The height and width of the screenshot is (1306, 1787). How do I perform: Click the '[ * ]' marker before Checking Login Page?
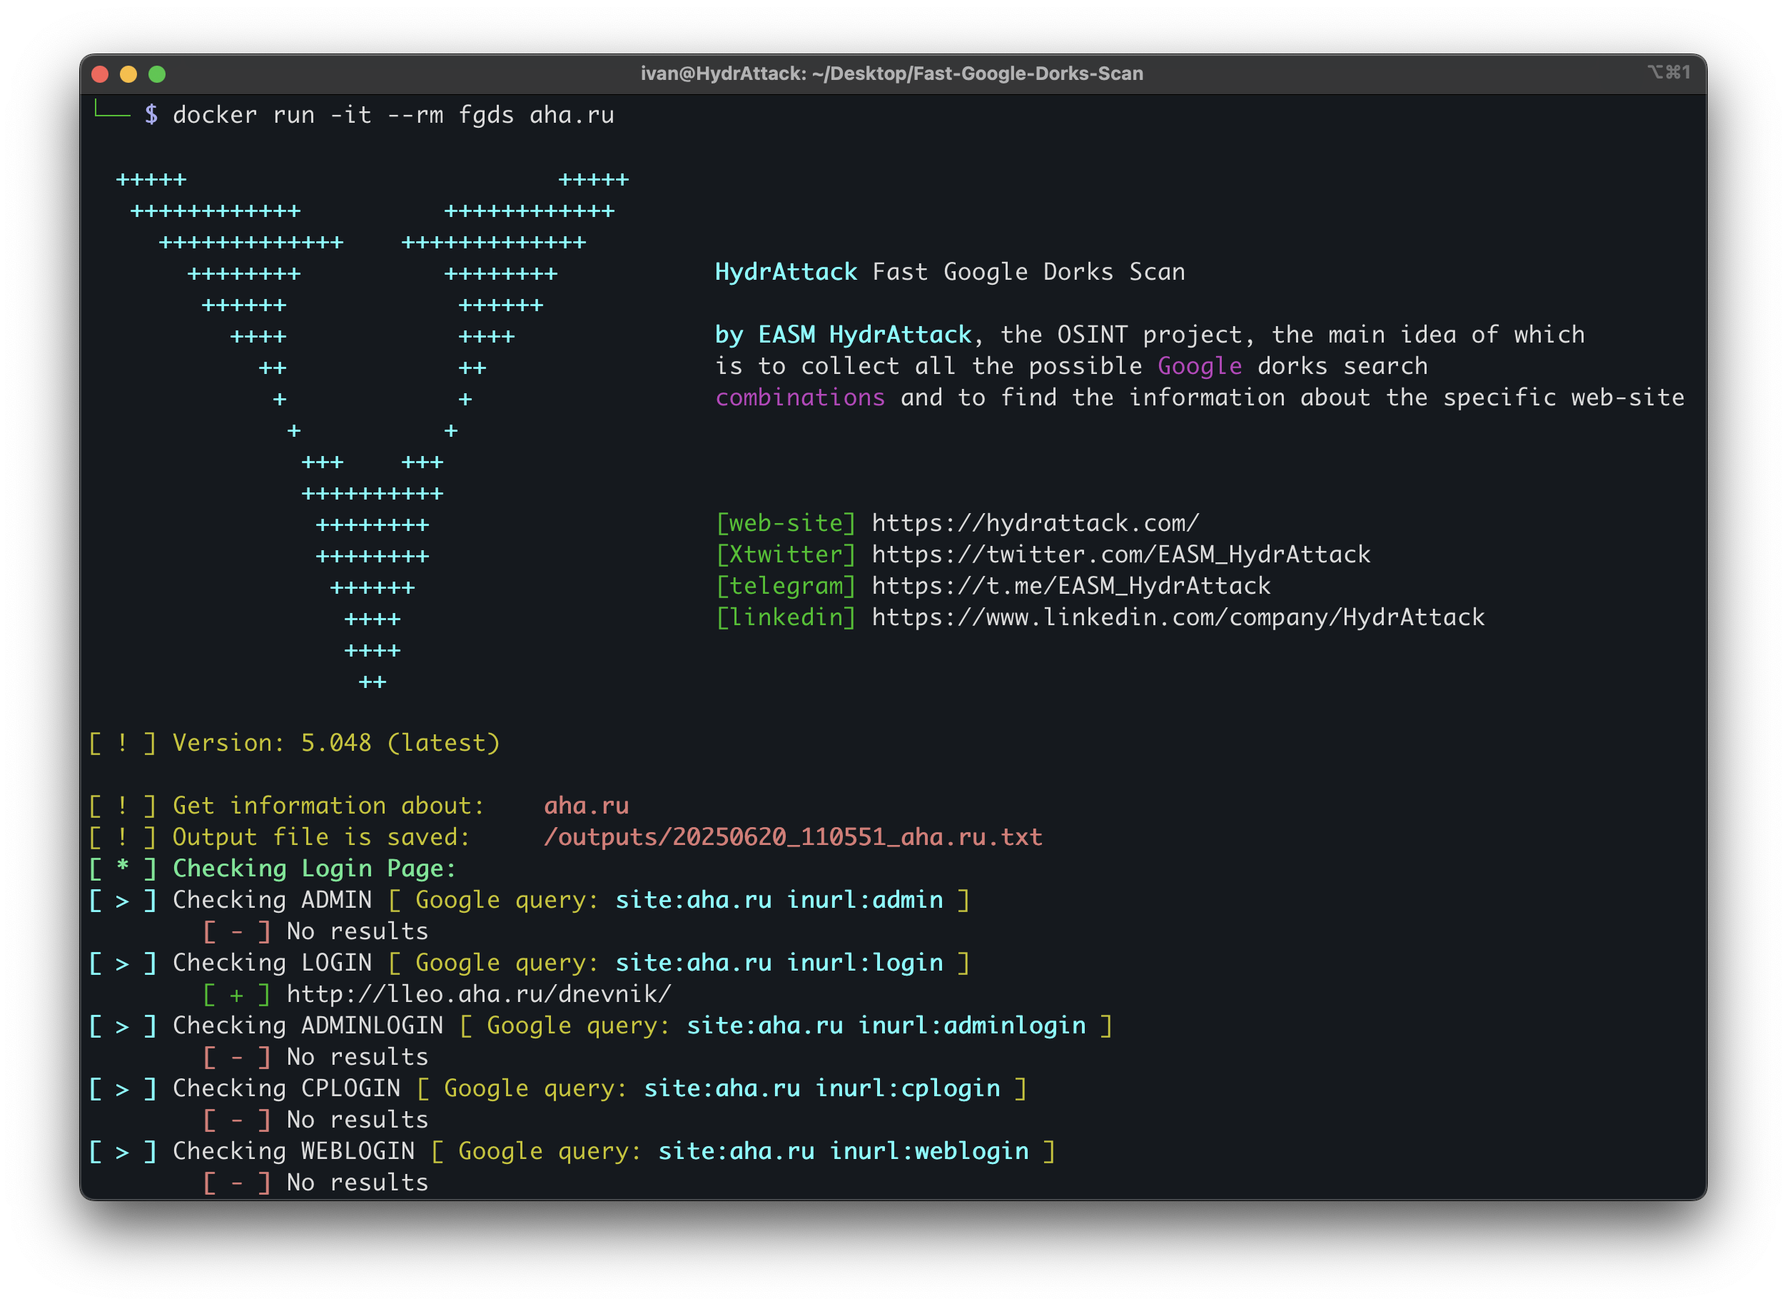coord(123,869)
